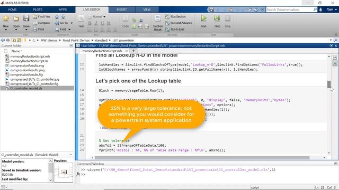Click Run Section
Image resolution: width=339 pixels, height=190 pixels.
click(175, 16)
